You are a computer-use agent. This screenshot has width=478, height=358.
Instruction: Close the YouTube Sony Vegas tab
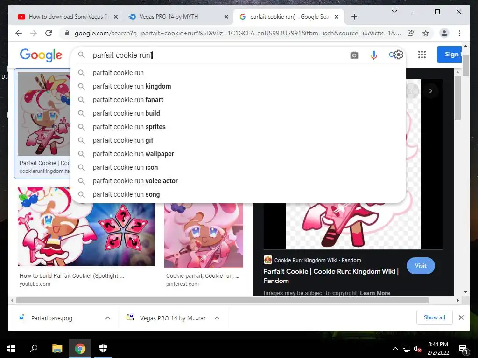(116, 17)
